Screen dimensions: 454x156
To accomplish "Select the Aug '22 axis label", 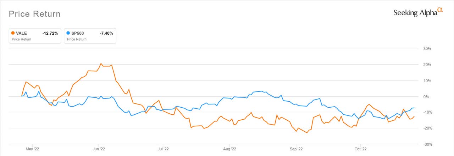I will 229,149.
